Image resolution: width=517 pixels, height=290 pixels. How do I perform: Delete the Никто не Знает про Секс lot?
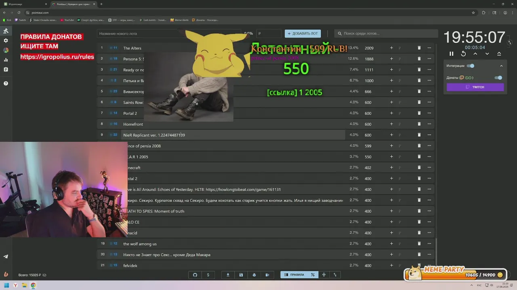pyautogui.click(x=419, y=255)
